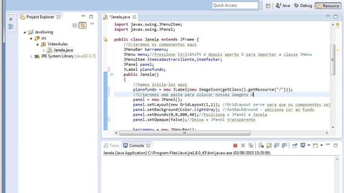Click 'panel.setOpaque(false);' code text
The image size is (344, 193).
click(x=160, y=120)
